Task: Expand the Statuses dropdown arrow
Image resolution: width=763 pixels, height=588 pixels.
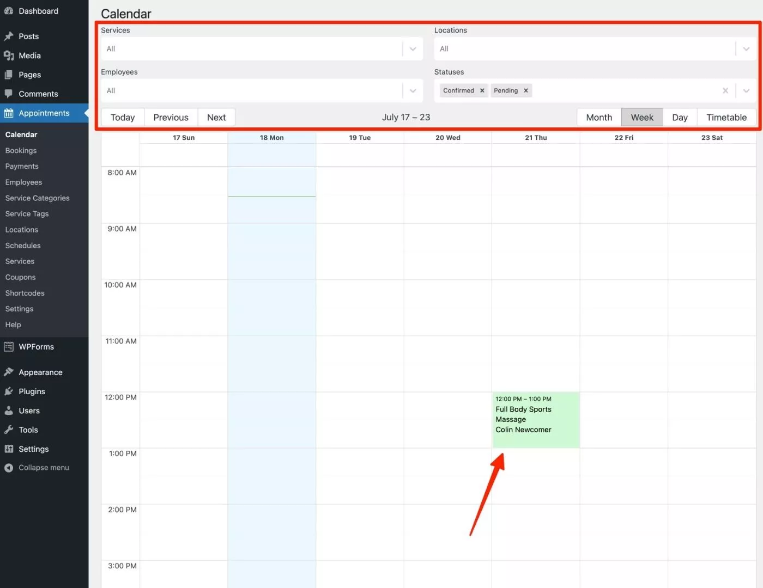Action: point(746,91)
